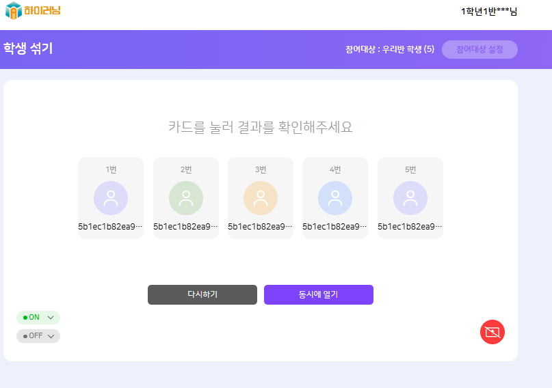Open 참여대상 설정 settings

pos(479,49)
